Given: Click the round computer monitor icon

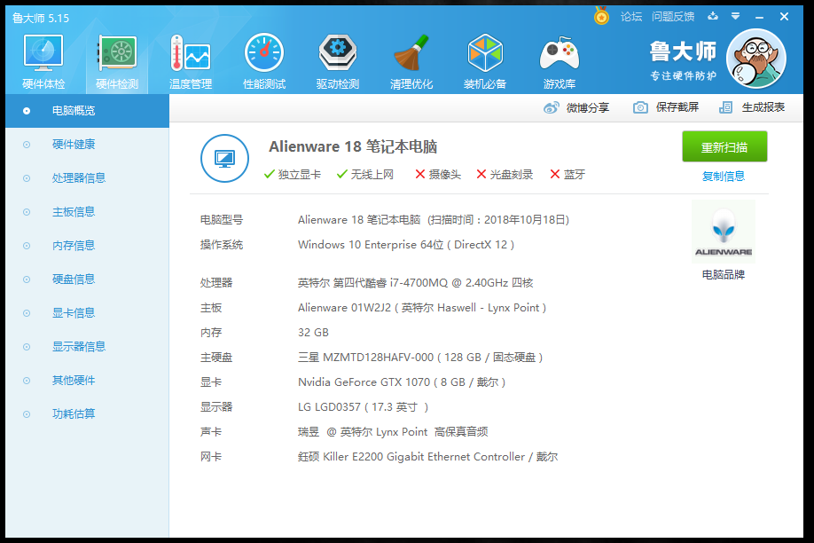Looking at the screenshot, I should coord(225,159).
